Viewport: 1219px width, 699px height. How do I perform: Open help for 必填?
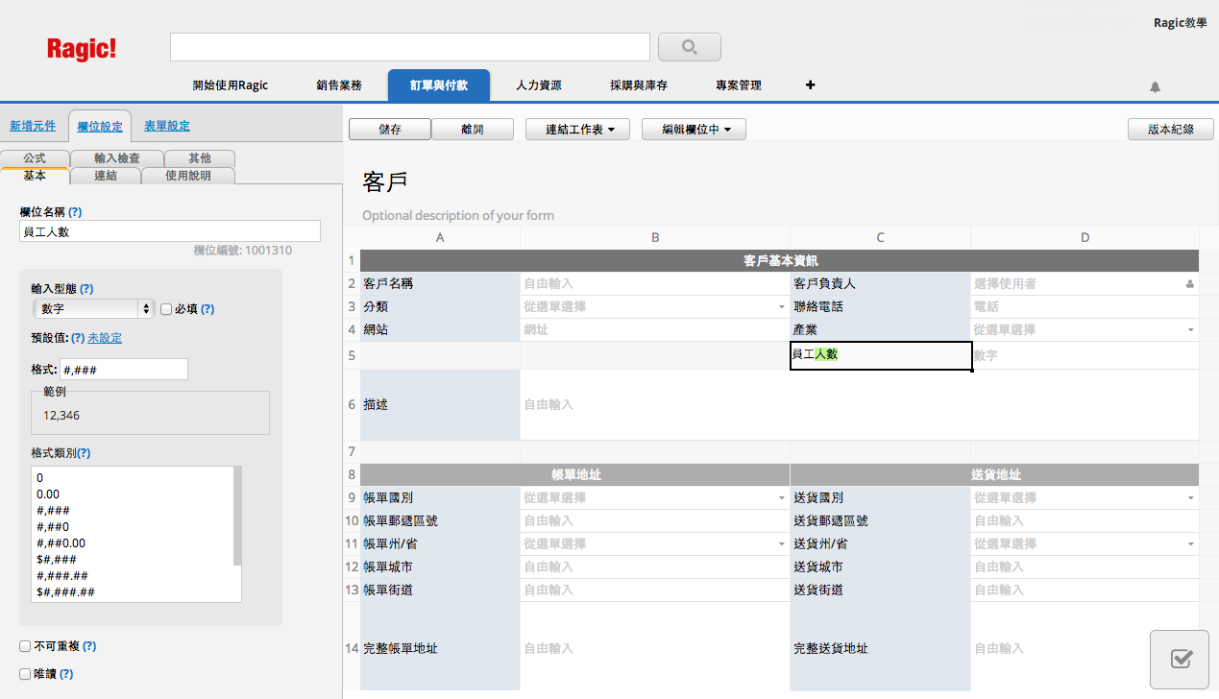point(207,309)
